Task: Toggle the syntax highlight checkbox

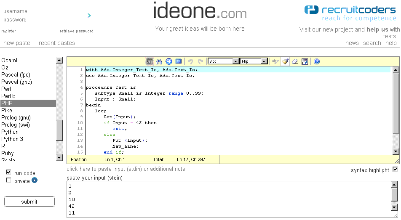Action: click(395, 169)
